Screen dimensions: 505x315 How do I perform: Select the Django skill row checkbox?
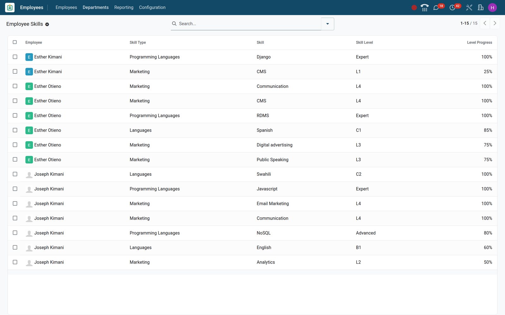tap(15, 57)
